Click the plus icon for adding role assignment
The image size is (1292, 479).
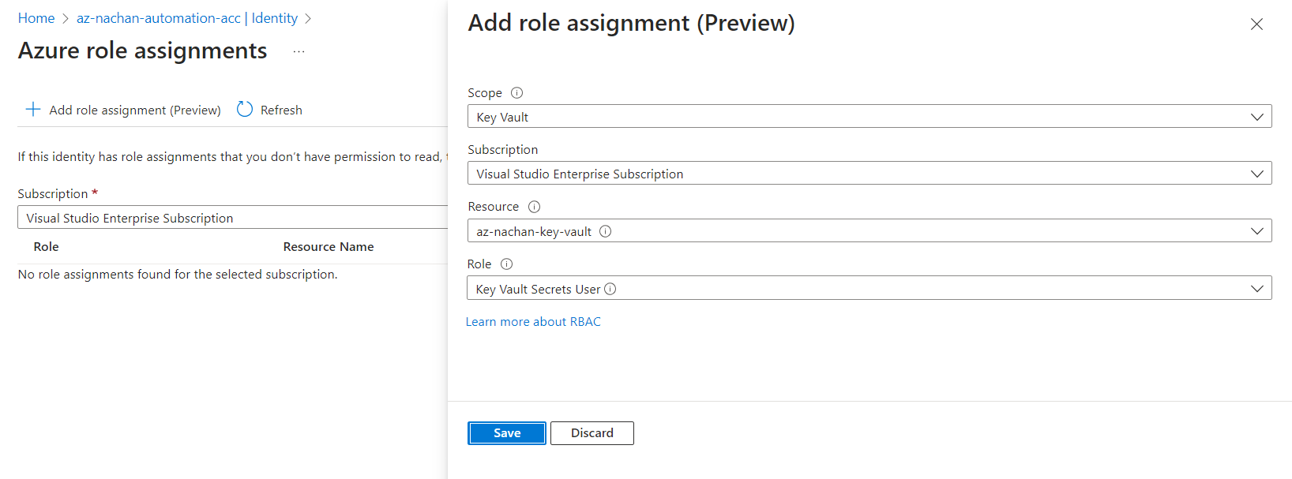[33, 110]
